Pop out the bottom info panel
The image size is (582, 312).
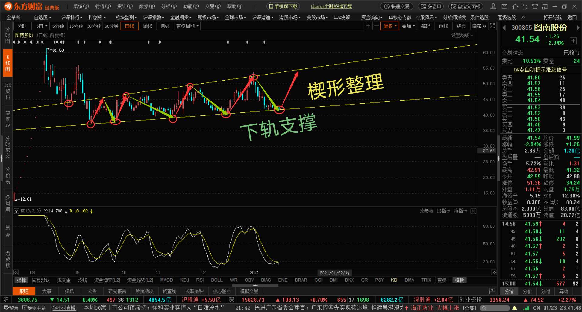point(492,291)
